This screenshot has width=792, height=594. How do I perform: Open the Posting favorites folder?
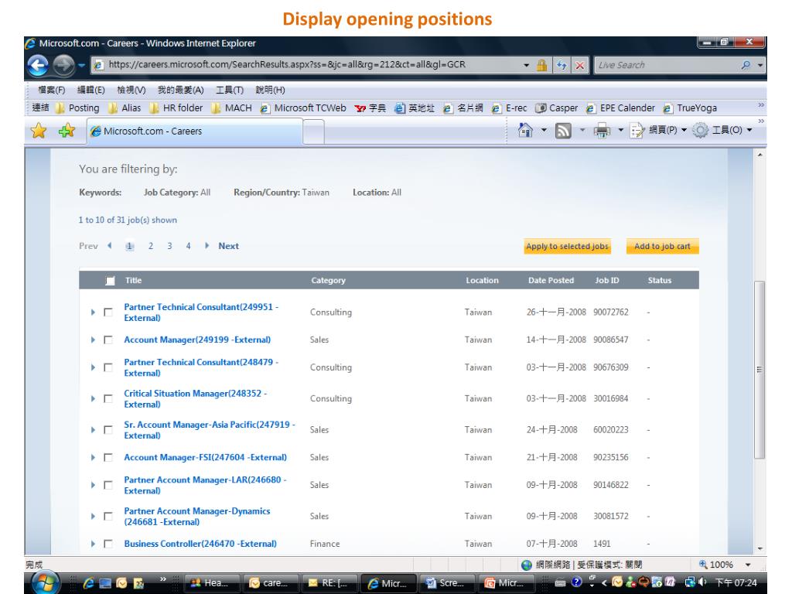(78, 108)
